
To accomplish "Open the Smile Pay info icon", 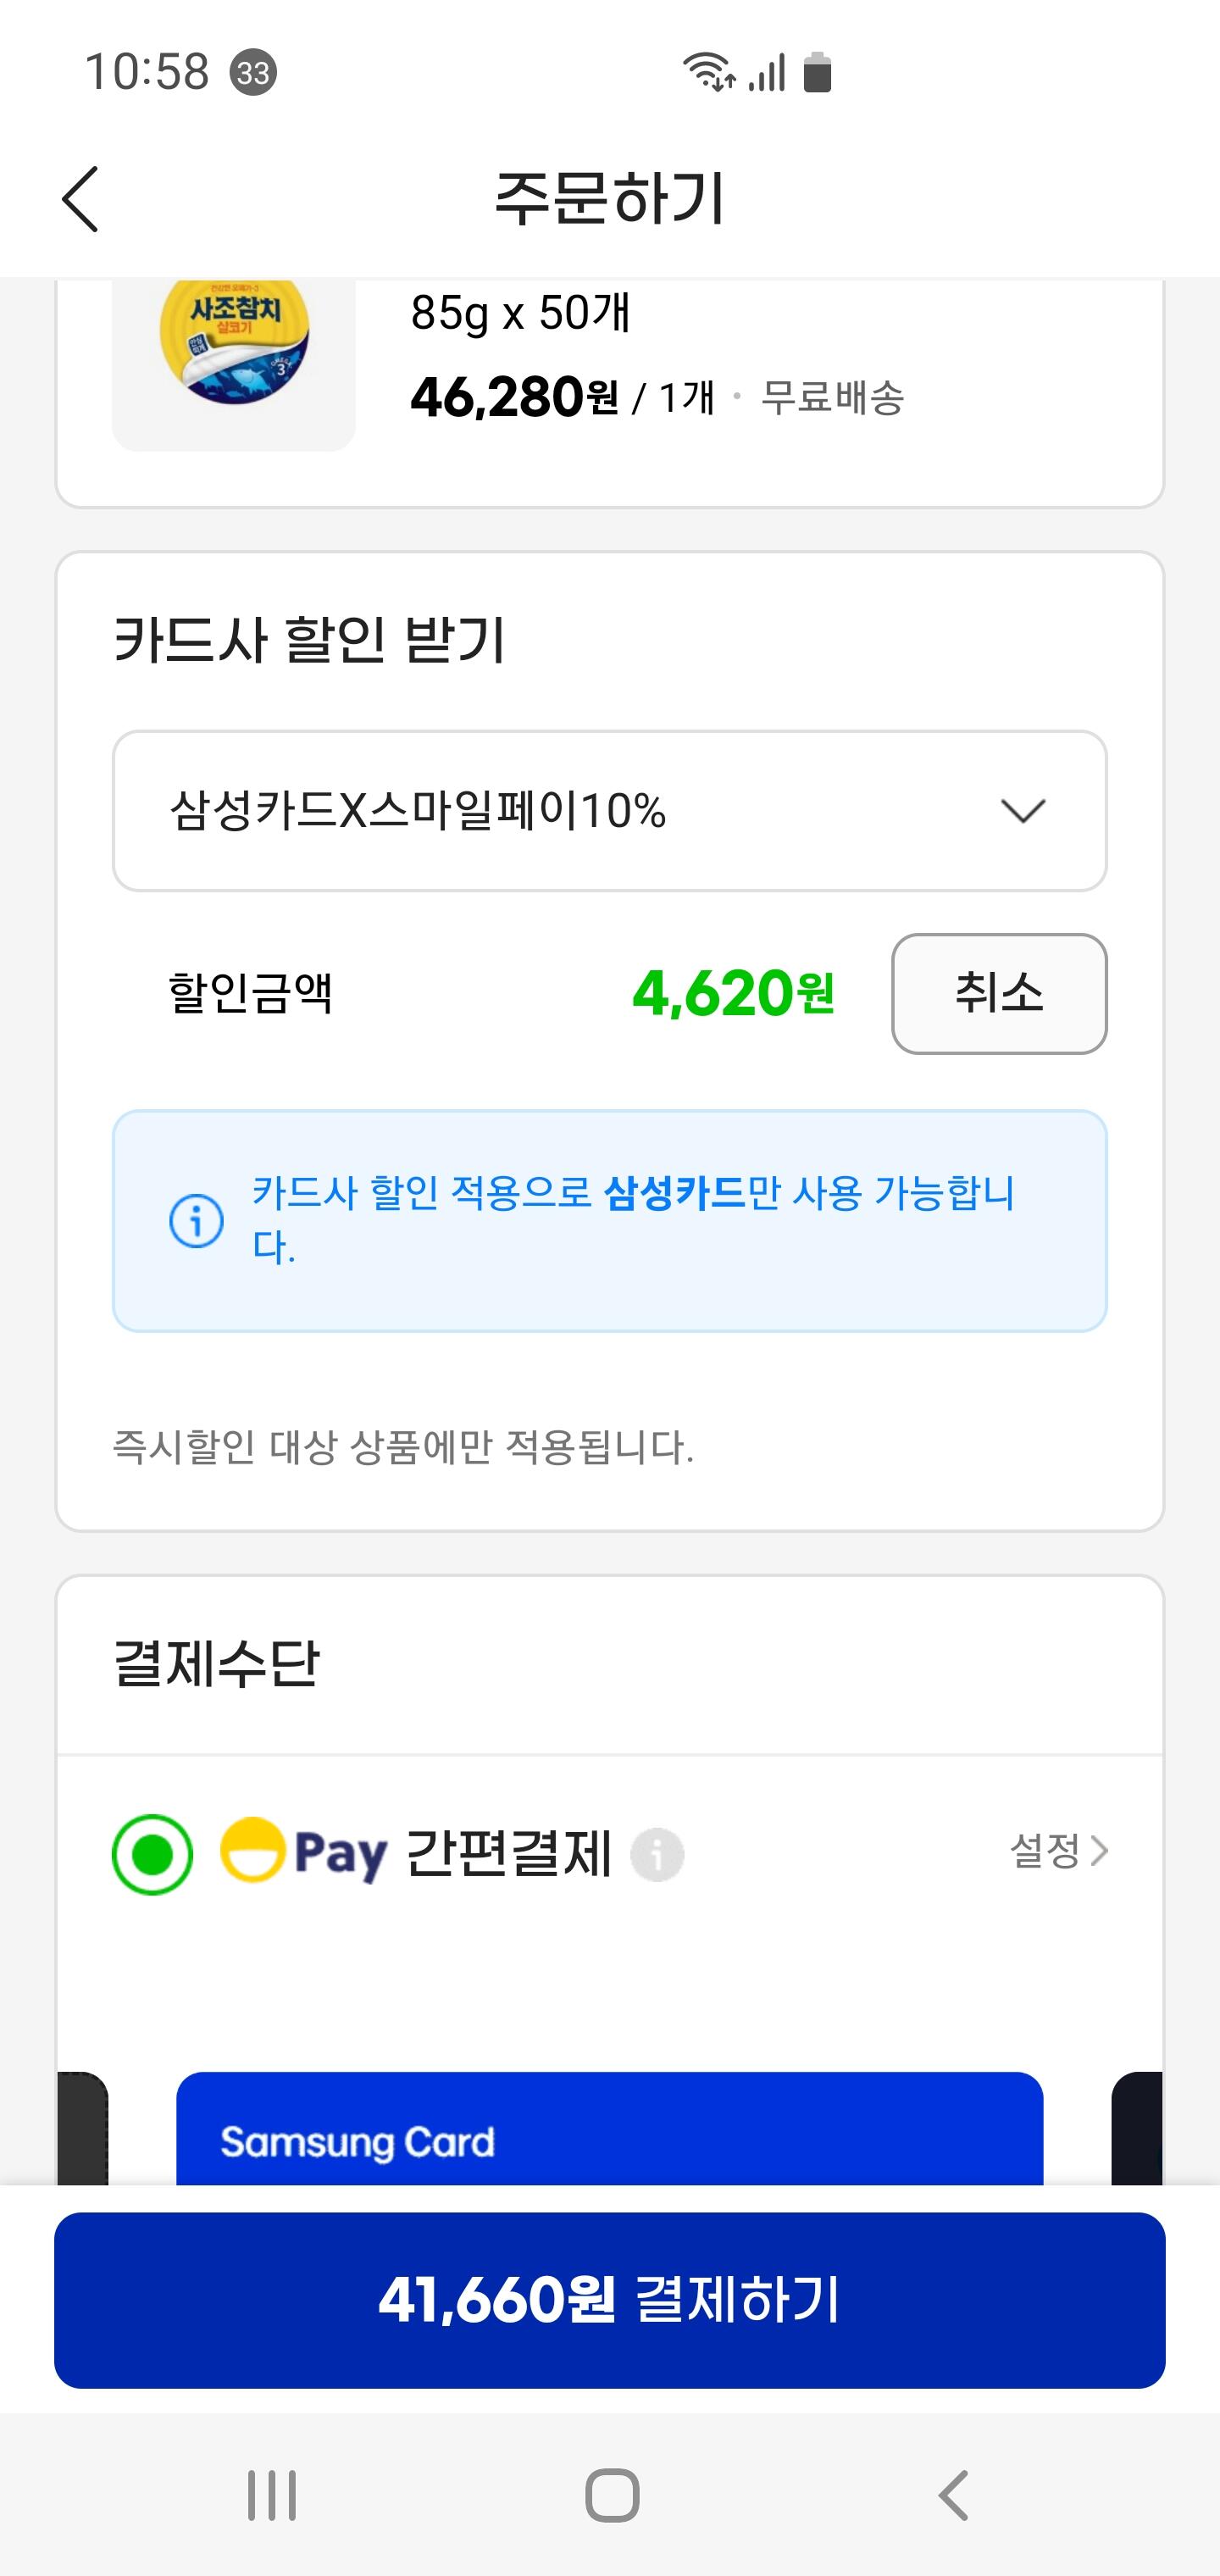I will [657, 1855].
